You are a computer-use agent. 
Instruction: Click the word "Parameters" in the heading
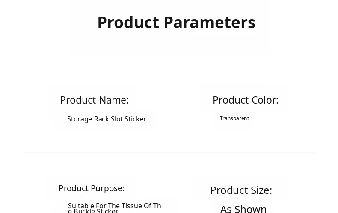coord(209,23)
